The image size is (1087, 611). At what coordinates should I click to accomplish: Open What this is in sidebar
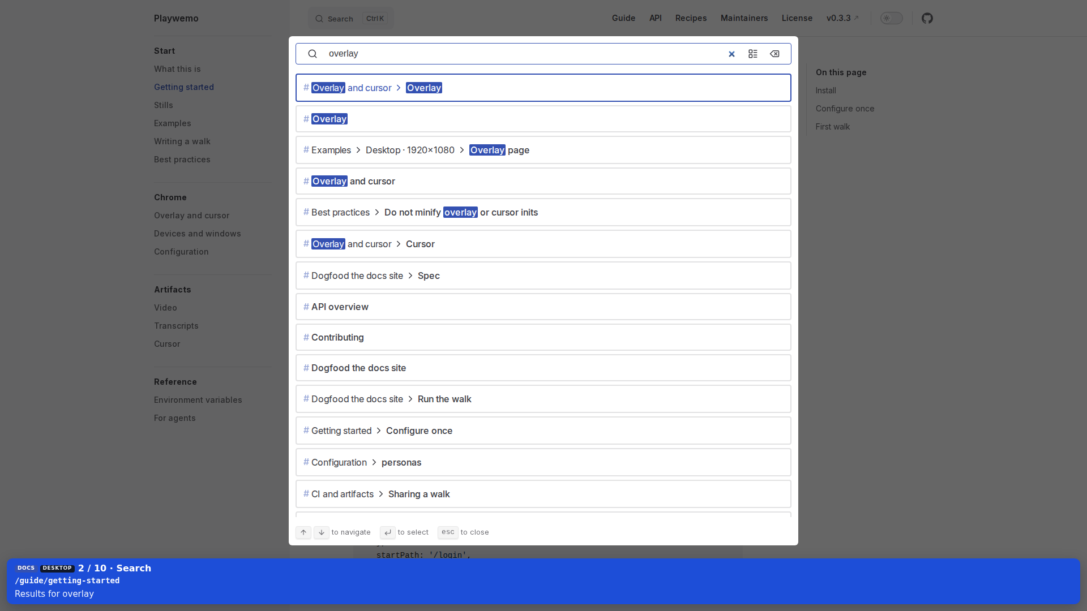(177, 69)
